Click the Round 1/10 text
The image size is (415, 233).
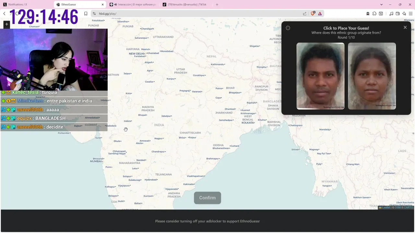(x=346, y=38)
